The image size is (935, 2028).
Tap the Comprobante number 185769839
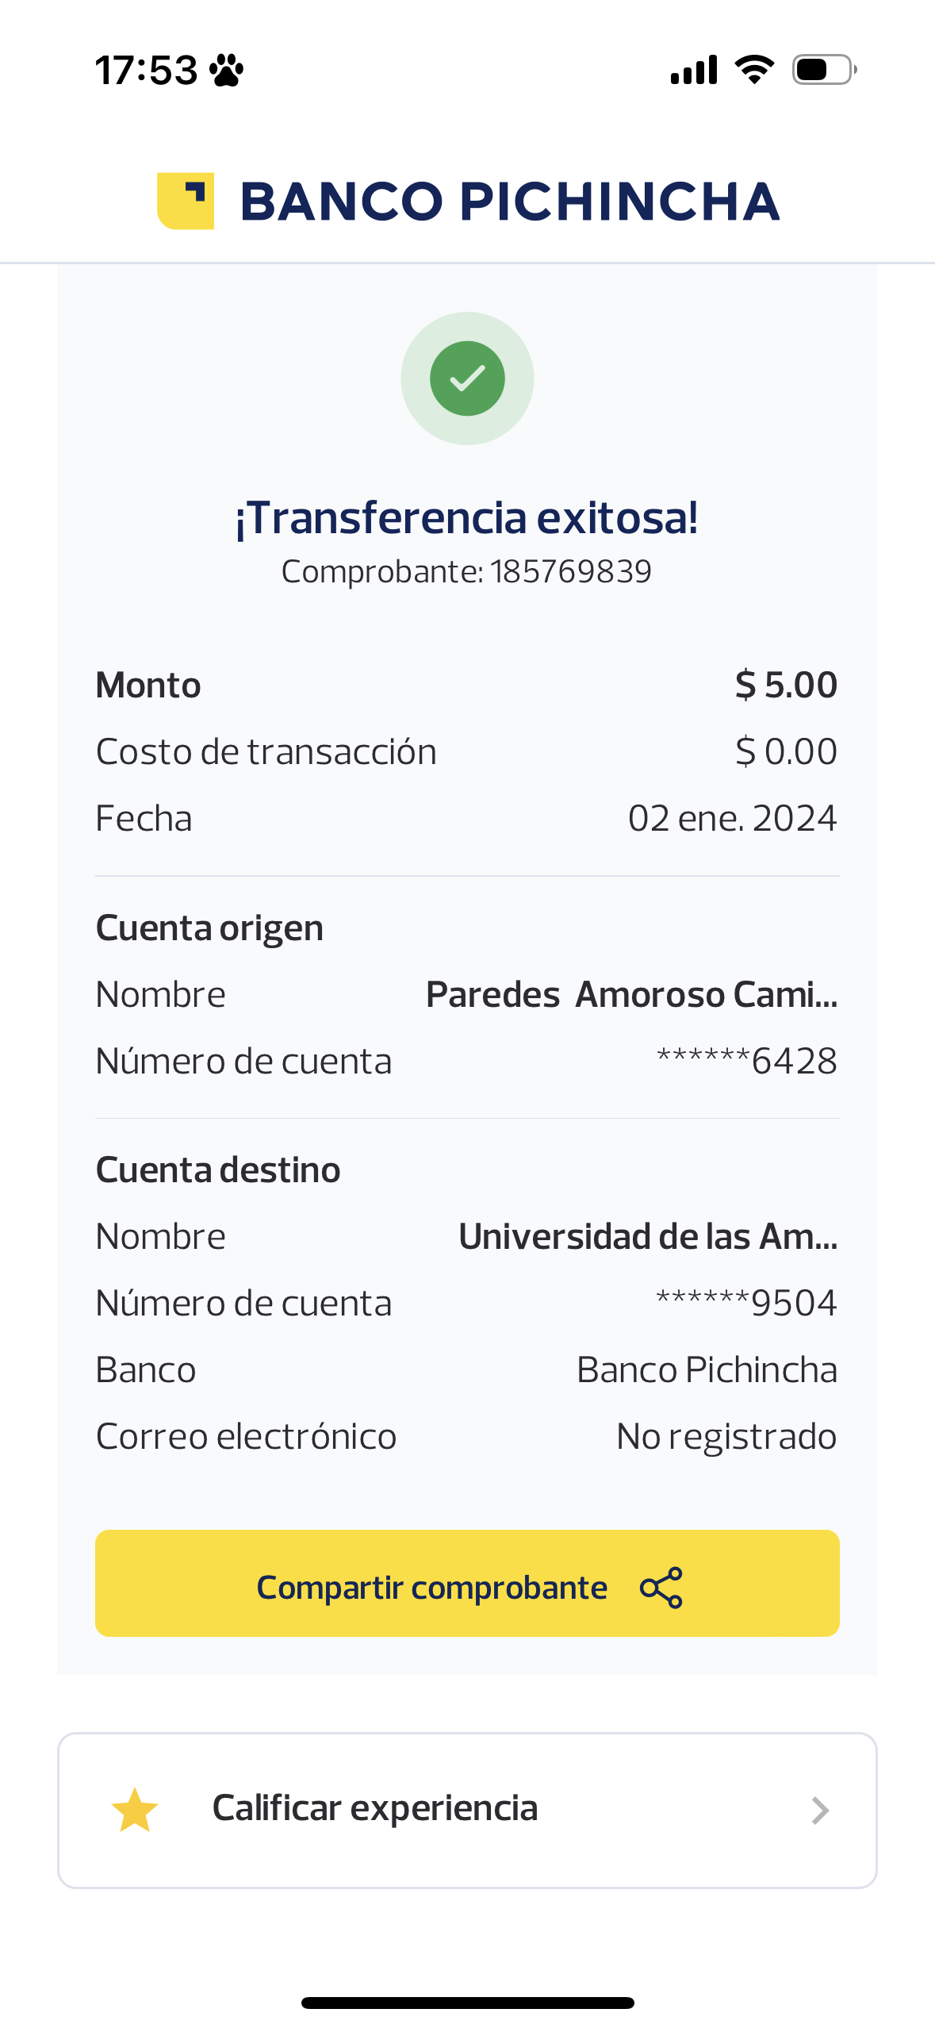570,571
